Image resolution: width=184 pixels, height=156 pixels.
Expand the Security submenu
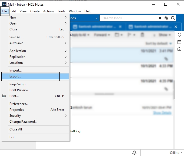coord(39,116)
